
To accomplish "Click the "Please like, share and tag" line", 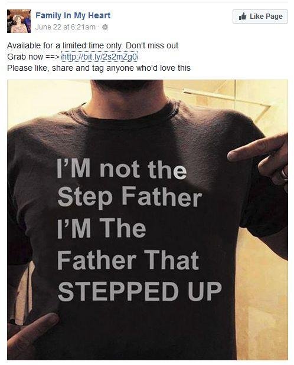I will pyautogui.click(x=99, y=68).
